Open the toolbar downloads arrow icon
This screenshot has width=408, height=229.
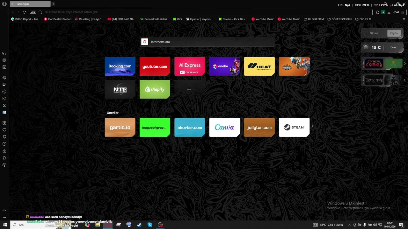click(389, 12)
